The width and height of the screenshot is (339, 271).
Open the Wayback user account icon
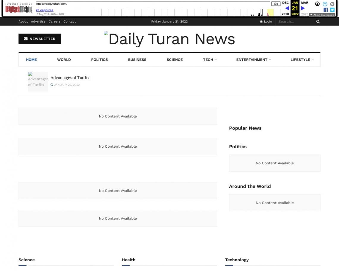tap(317, 4)
